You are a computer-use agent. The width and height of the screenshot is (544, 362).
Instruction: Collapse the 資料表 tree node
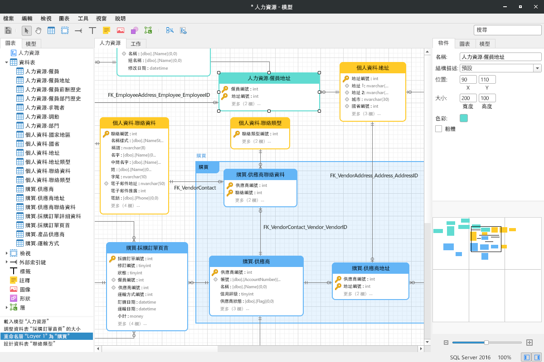[x=6, y=62]
